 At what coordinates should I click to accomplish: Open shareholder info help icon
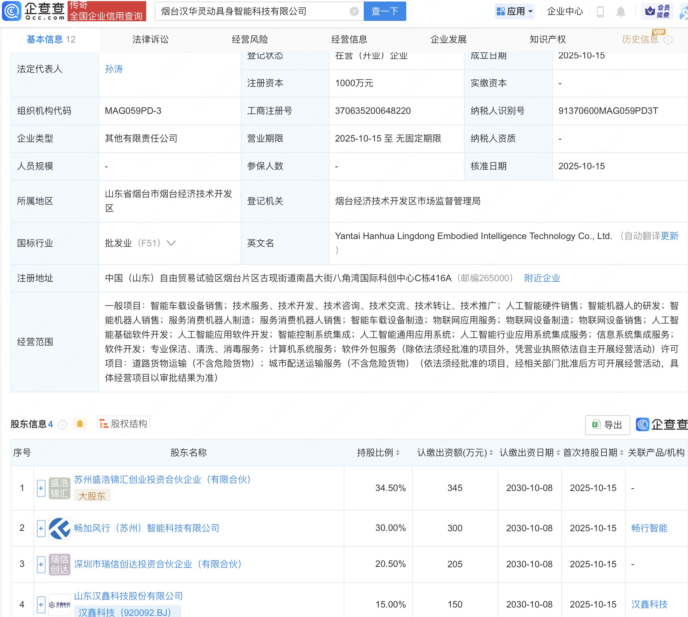63,425
